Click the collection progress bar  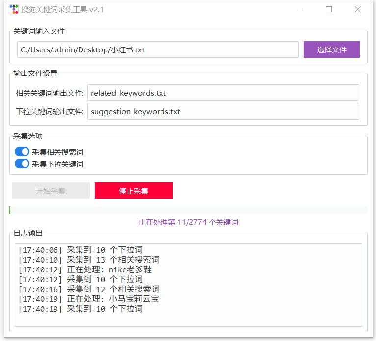pos(188,210)
